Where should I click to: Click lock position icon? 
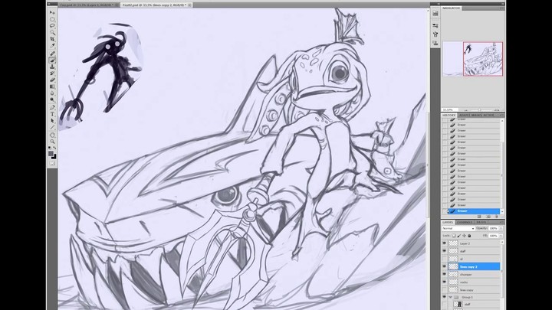464,236
